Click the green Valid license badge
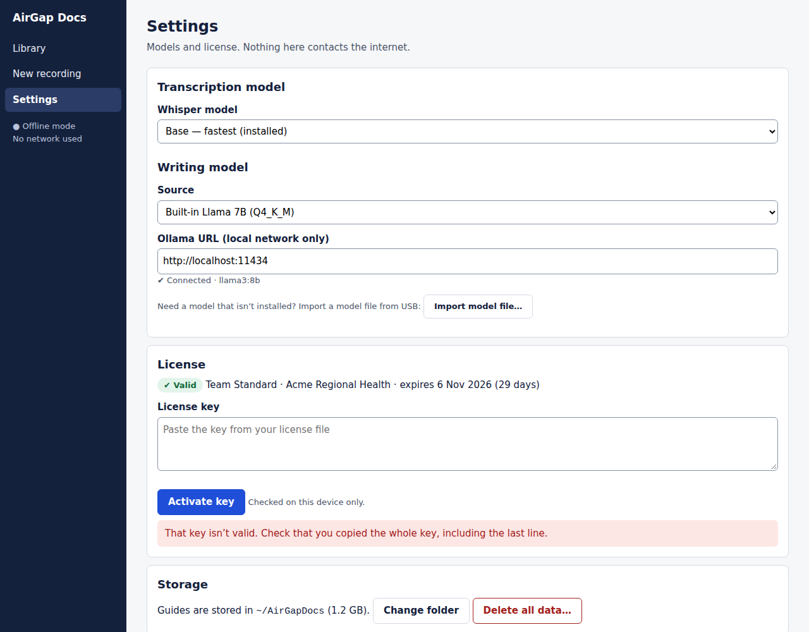 tap(180, 385)
